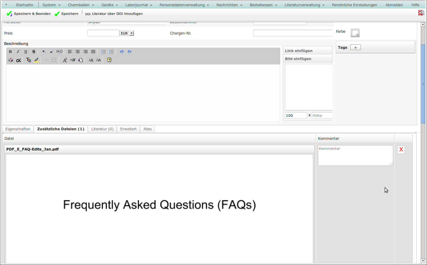
Task: Open the EUR currency dropdown
Action: click(127, 33)
